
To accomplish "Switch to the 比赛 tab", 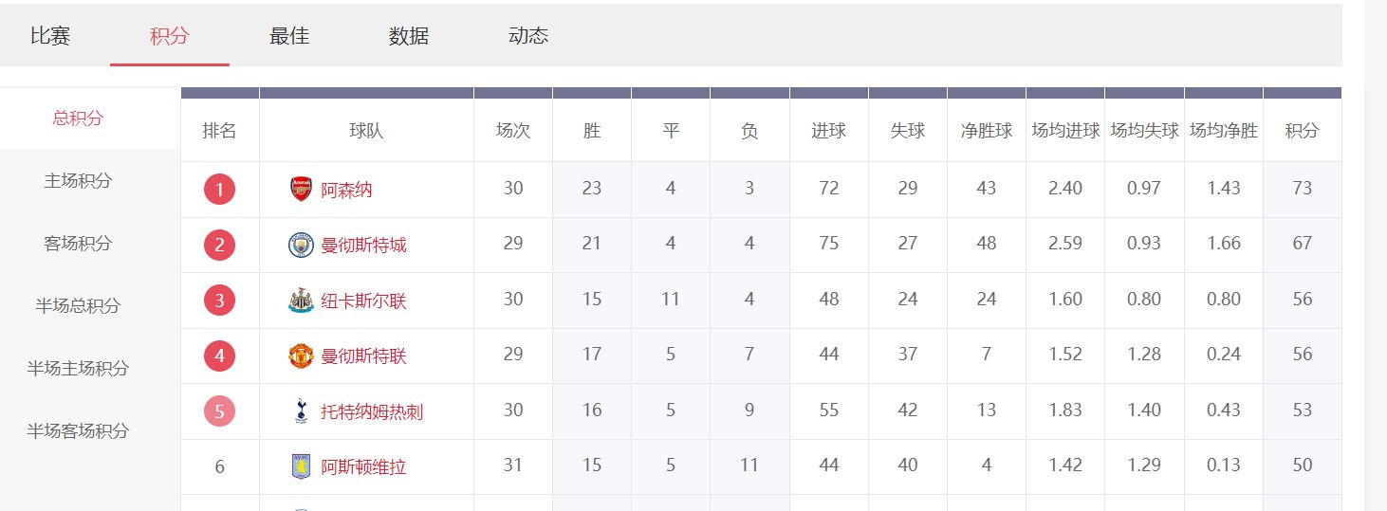I will tap(50, 36).
